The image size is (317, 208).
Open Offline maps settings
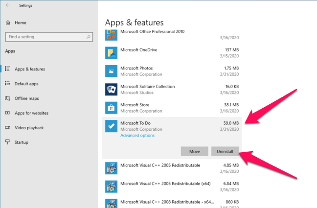26,98
